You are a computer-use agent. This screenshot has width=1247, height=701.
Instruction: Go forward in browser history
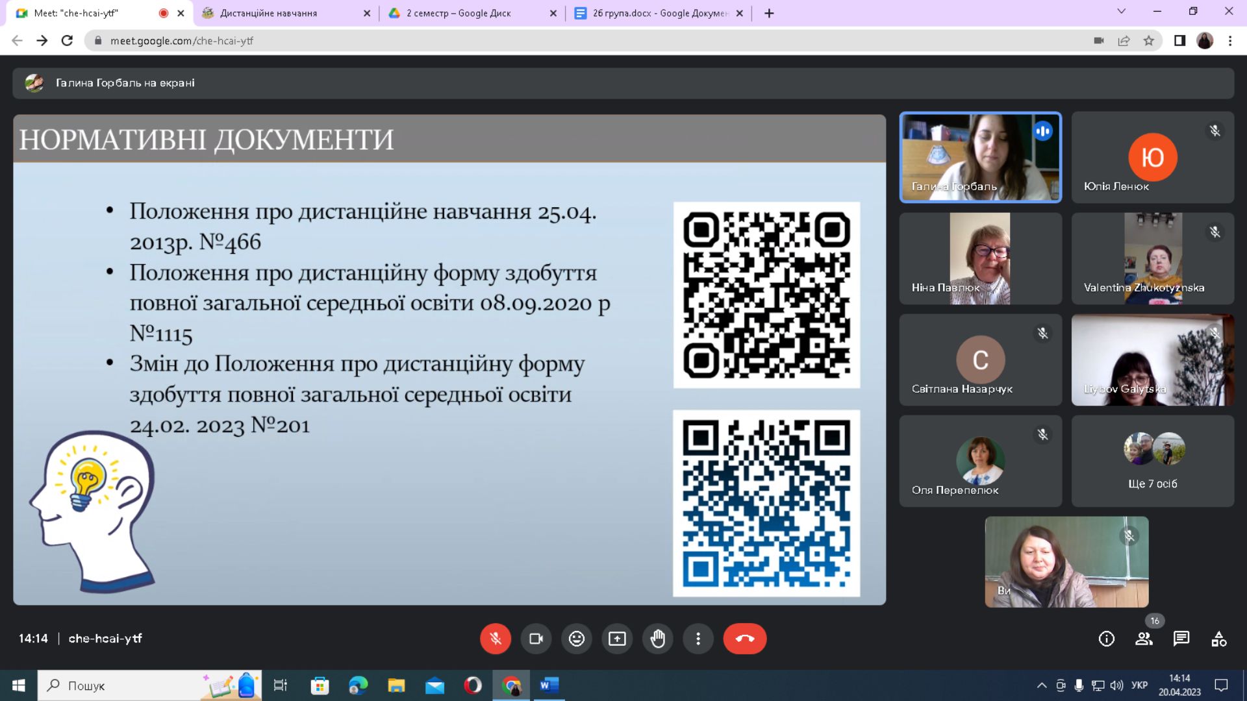[42, 40]
